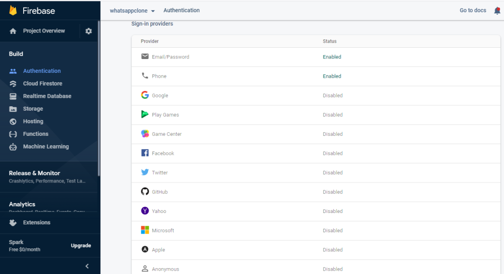Open Extensions in the sidebar
Viewport: 504px width, 274px height.
(x=36, y=223)
